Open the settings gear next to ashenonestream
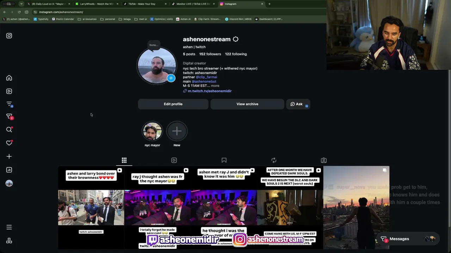451x253 pixels. (236, 39)
